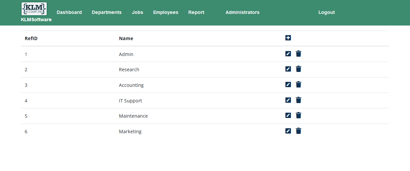410x171 pixels.
Task: Log out using the Logout link
Action: (327, 12)
